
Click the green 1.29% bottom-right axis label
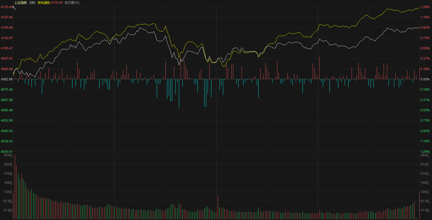[x=425, y=151]
